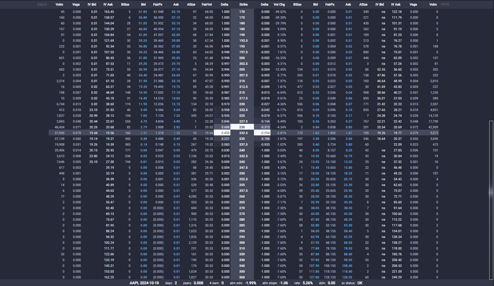
Task: Click call ASize 4,285 at 260 strike
Action: click(193, 197)
